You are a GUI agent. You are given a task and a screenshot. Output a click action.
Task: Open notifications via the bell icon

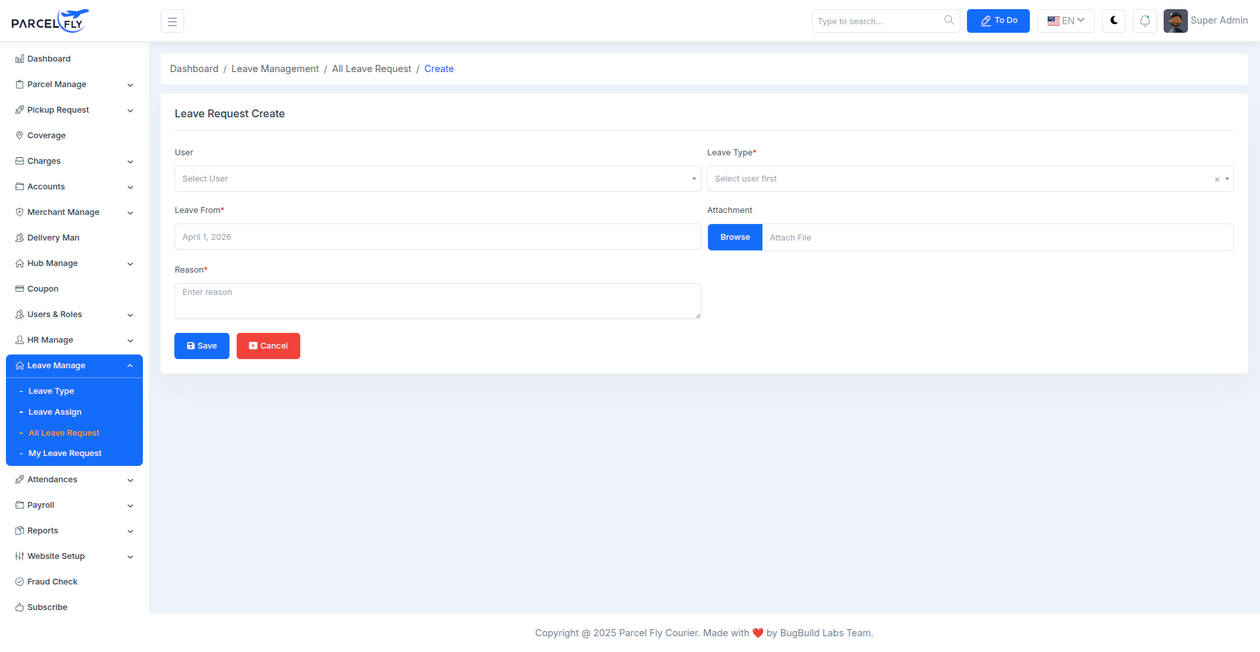[1145, 20]
